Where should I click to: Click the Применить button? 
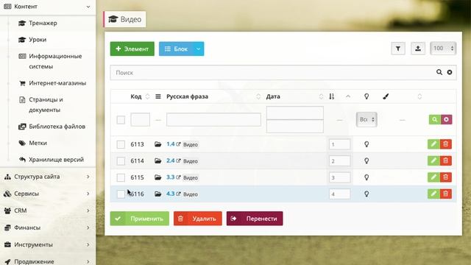click(x=140, y=219)
